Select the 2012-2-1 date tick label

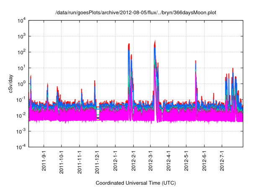coord(134,162)
